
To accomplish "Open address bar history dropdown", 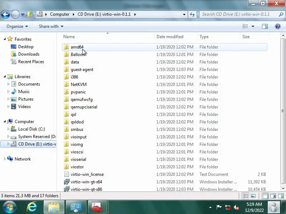I will pyautogui.click(x=184, y=14).
